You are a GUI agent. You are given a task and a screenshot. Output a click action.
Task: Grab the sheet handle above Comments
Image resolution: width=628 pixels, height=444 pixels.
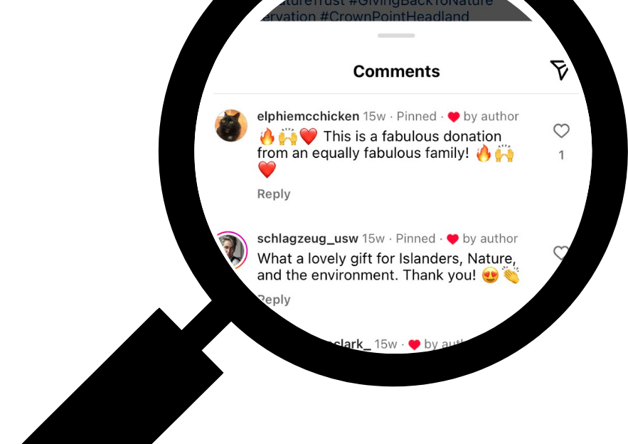(x=396, y=36)
